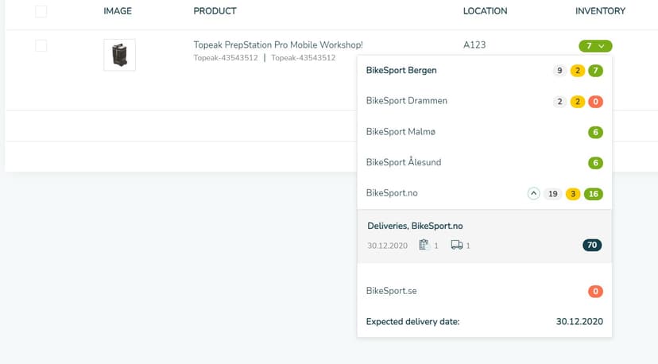Click the Expected delivery date label
This screenshot has height=364, width=658.
coord(412,322)
